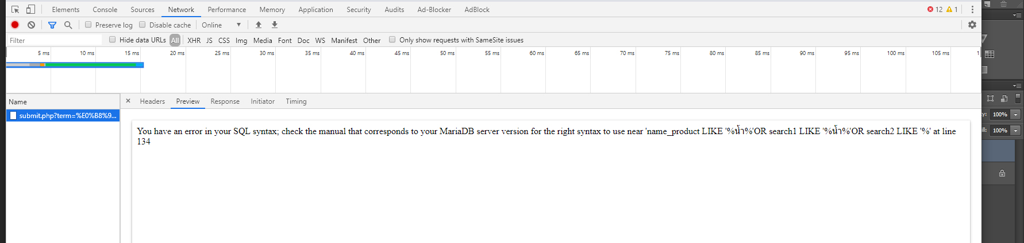Open the Response tab

[225, 101]
